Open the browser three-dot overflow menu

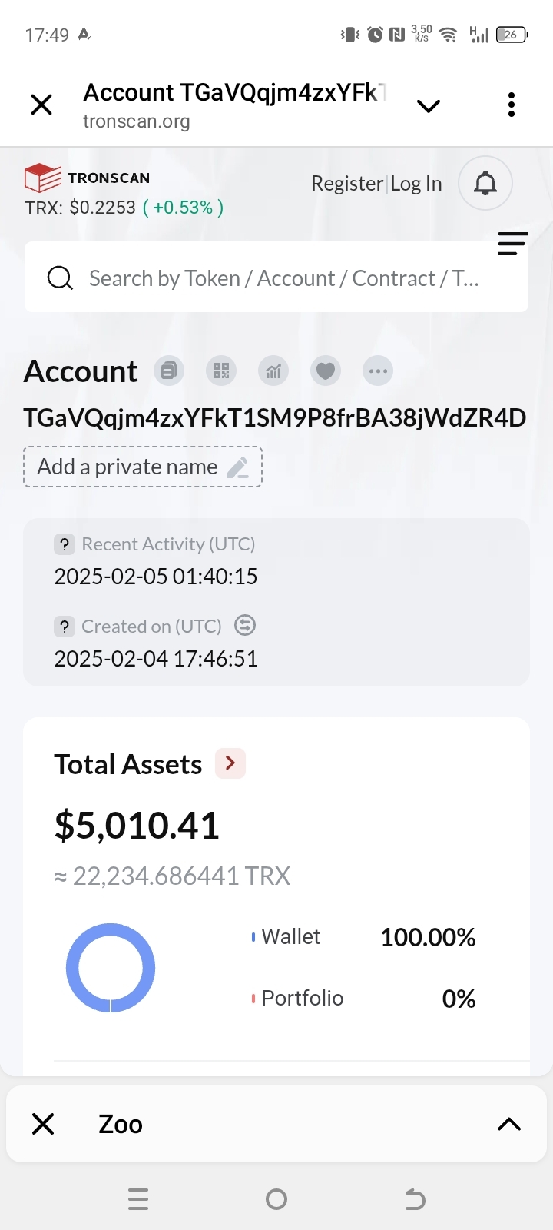(512, 105)
